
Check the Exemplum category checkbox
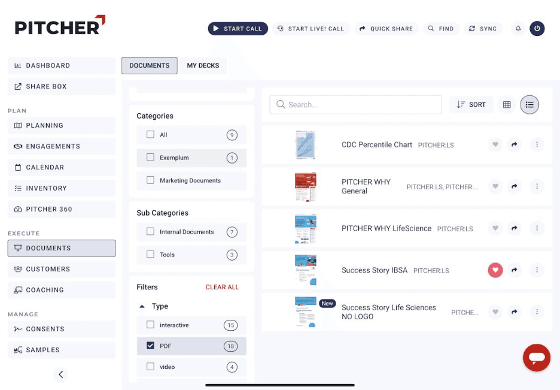pos(150,158)
